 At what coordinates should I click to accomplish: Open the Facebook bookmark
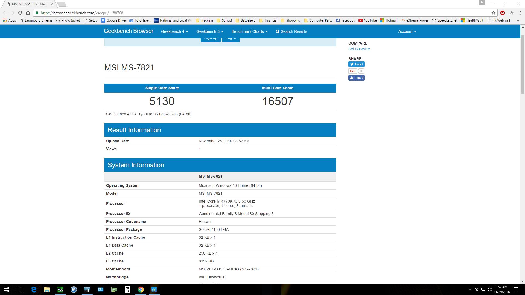coord(345,20)
